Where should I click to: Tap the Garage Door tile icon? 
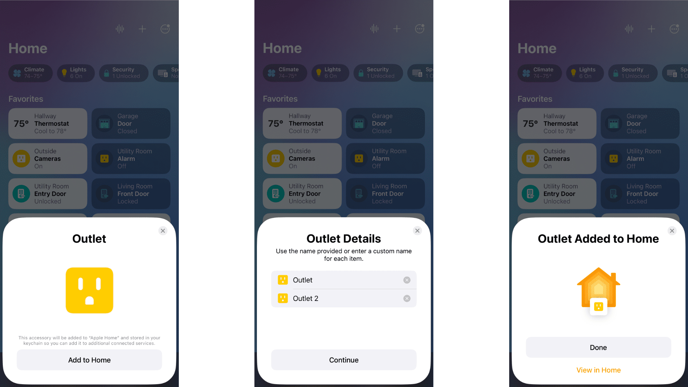click(104, 123)
